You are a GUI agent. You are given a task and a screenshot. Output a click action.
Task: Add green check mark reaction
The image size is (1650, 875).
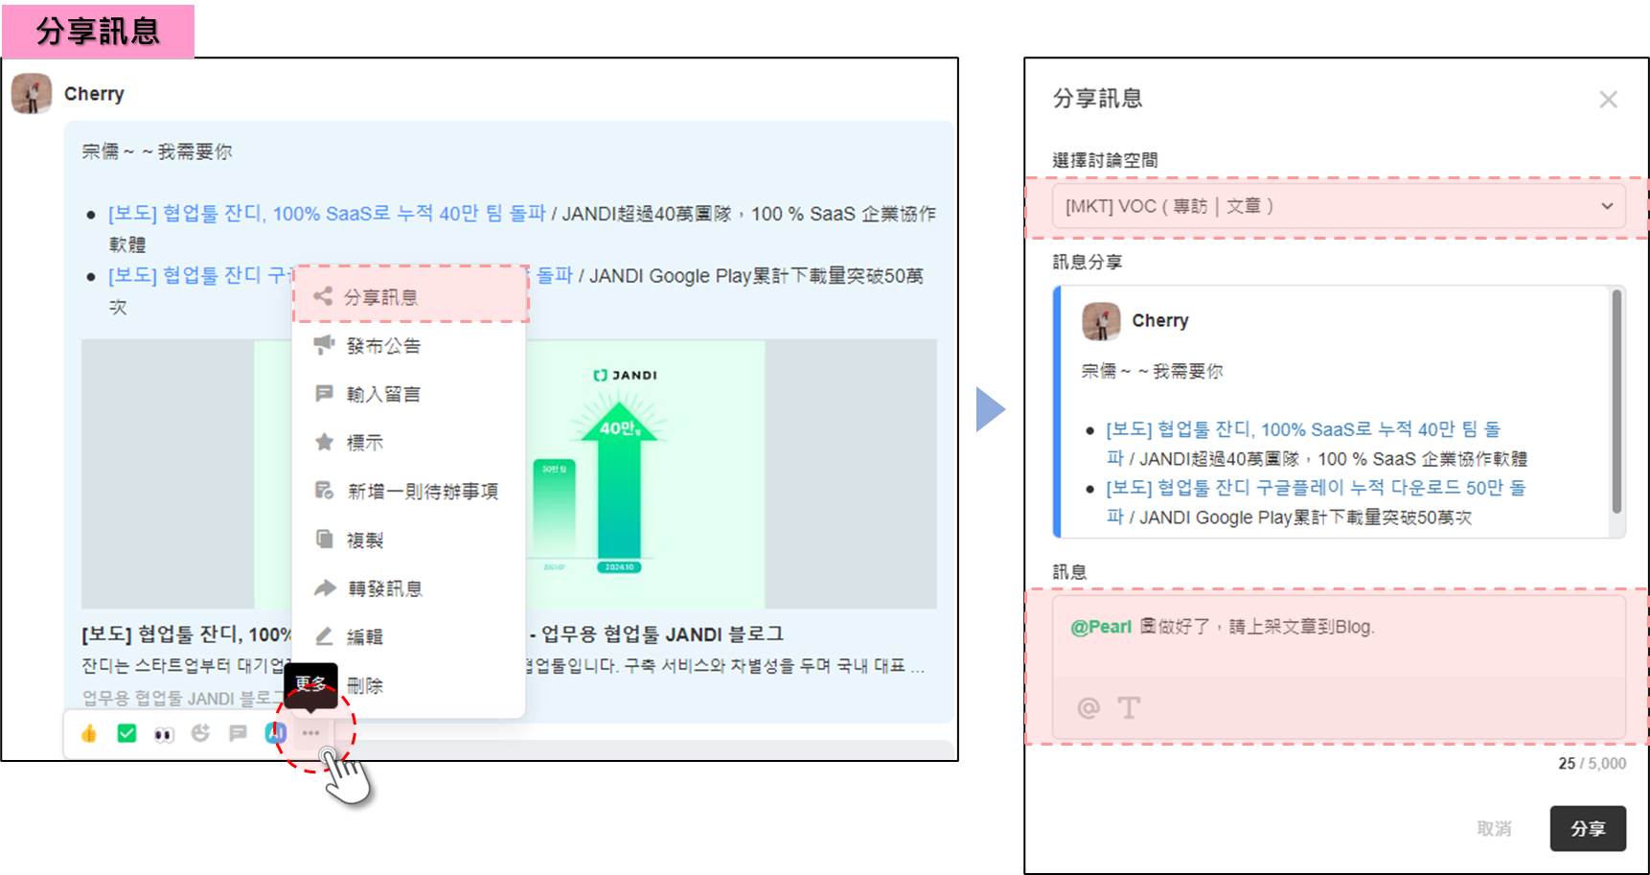[126, 733]
